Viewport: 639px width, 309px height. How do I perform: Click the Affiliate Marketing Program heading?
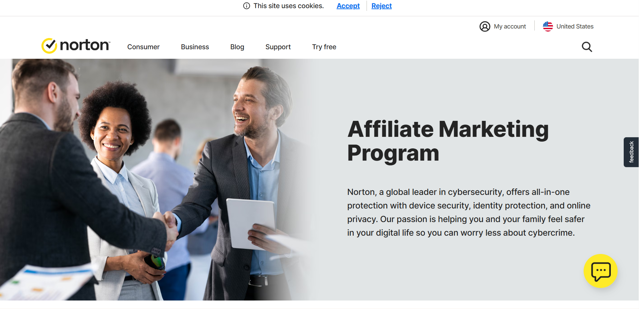coord(448,141)
